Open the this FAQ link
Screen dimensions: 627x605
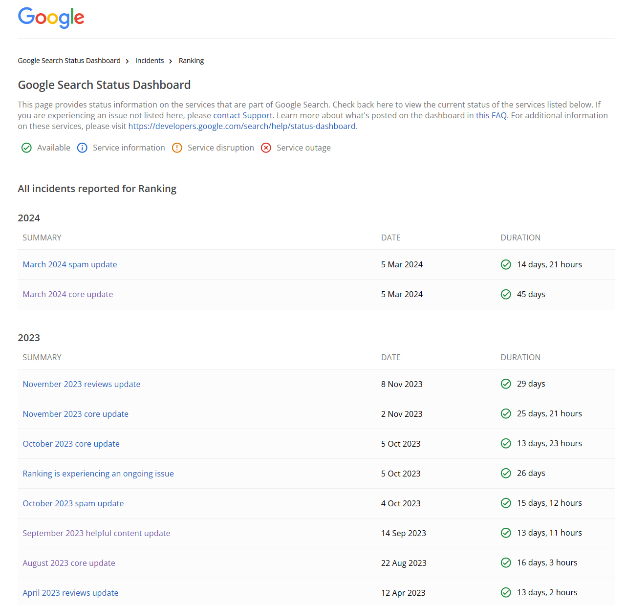point(491,115)
